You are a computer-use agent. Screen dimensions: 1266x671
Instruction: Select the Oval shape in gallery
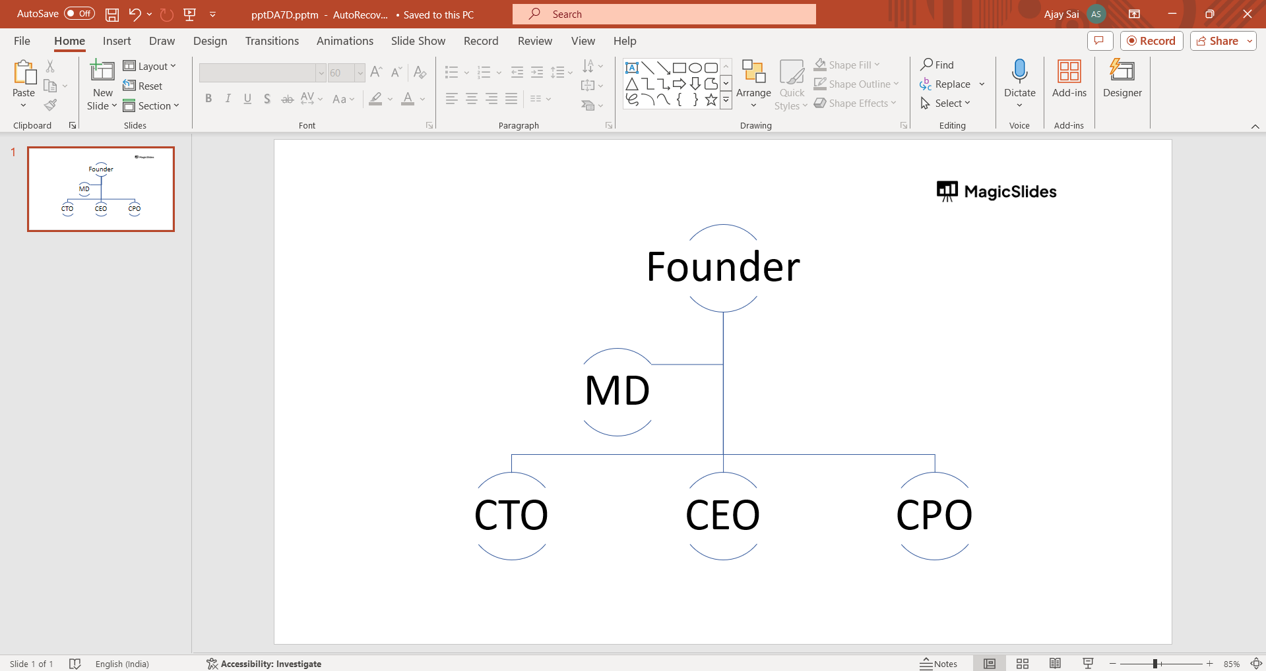(695, 68)
